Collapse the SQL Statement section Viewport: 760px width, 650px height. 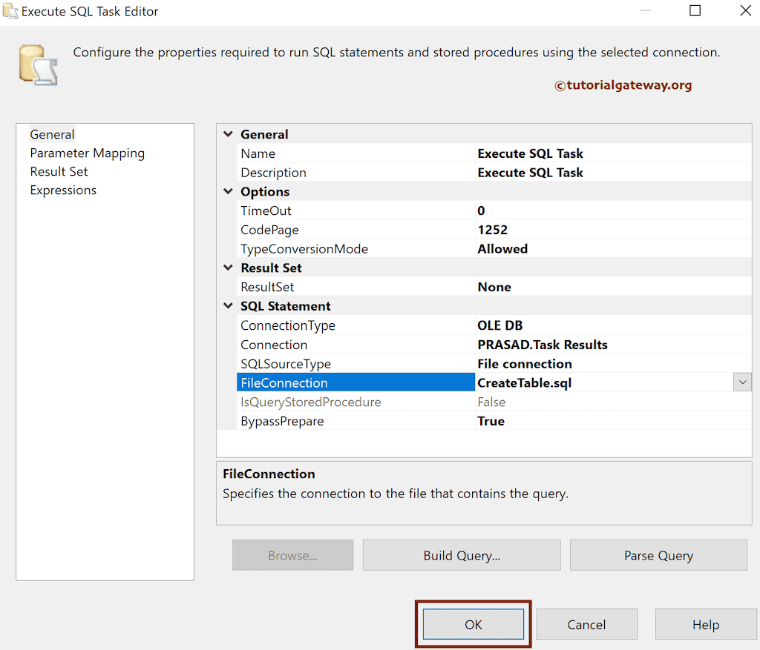coord(228,306)
